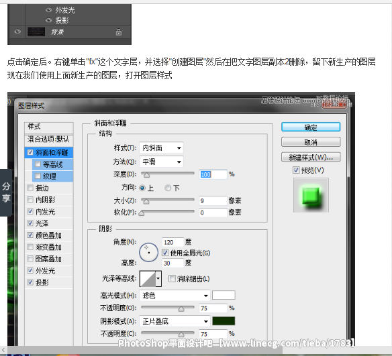Uncheck the 外发光 style checkbox

(30, 270)
